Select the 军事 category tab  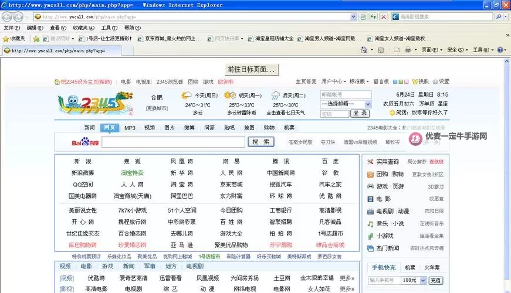[150, 266]
